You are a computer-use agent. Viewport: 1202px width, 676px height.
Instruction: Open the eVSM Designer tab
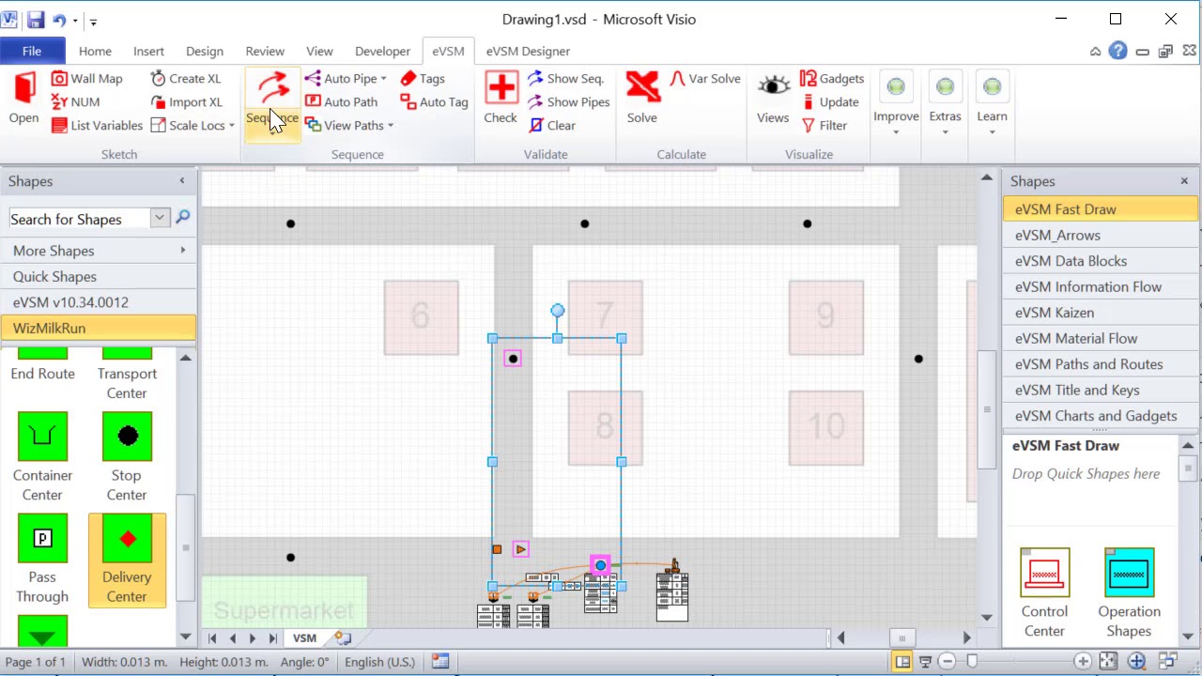[528, 51]
